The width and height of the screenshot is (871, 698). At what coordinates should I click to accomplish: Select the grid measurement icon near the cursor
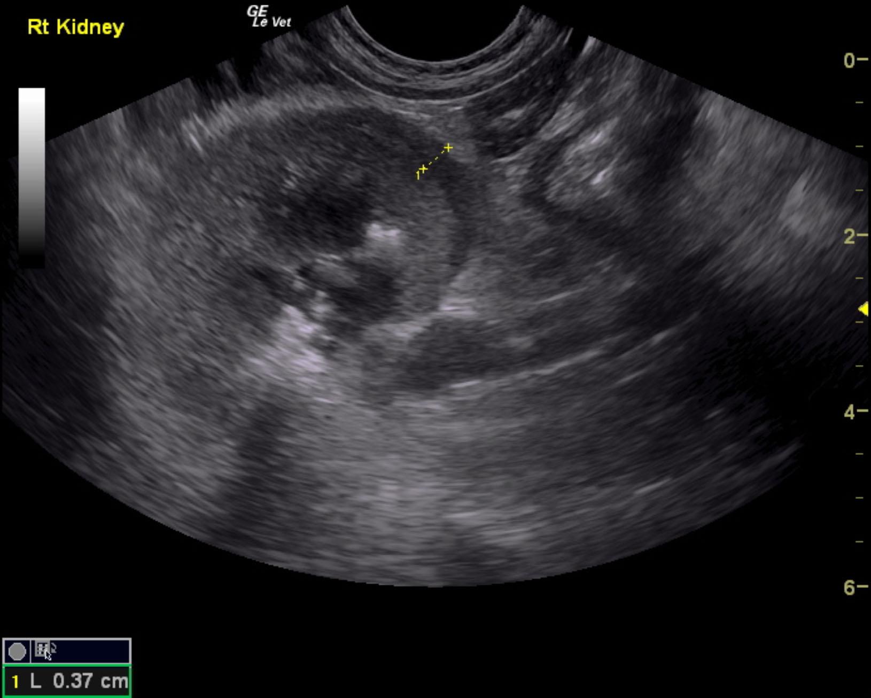[x=42, y=648]
